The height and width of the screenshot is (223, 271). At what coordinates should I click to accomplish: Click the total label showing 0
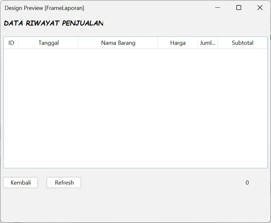click(x=247, y=183)
